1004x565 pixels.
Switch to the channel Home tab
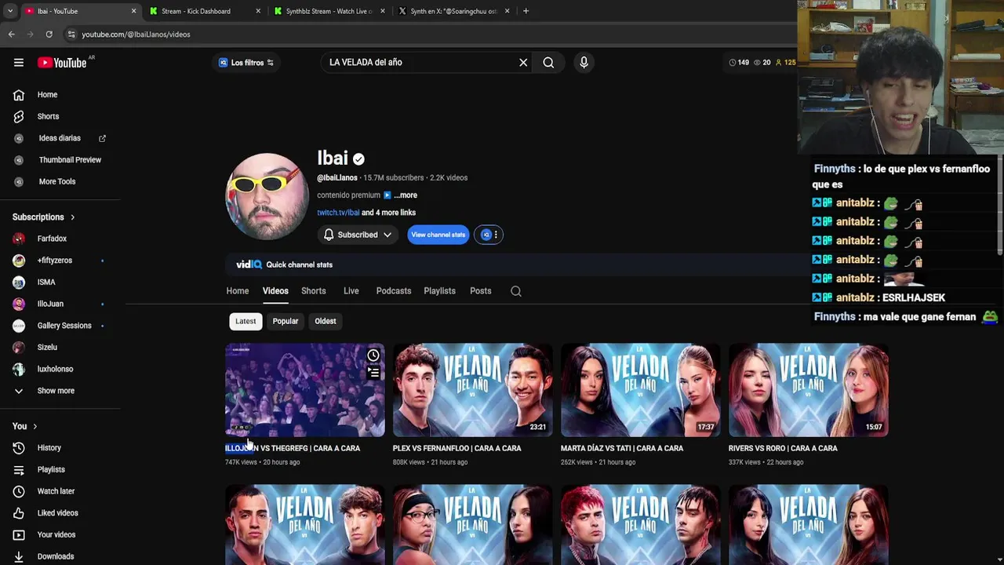pos(238,291)
